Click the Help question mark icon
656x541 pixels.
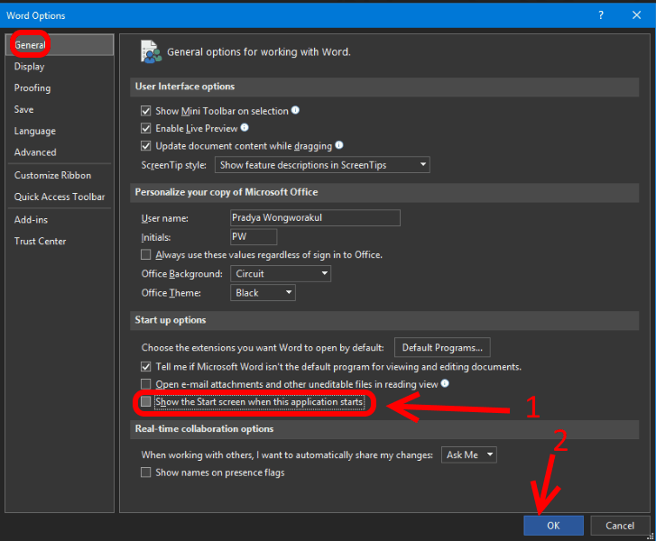click(601, 15)
